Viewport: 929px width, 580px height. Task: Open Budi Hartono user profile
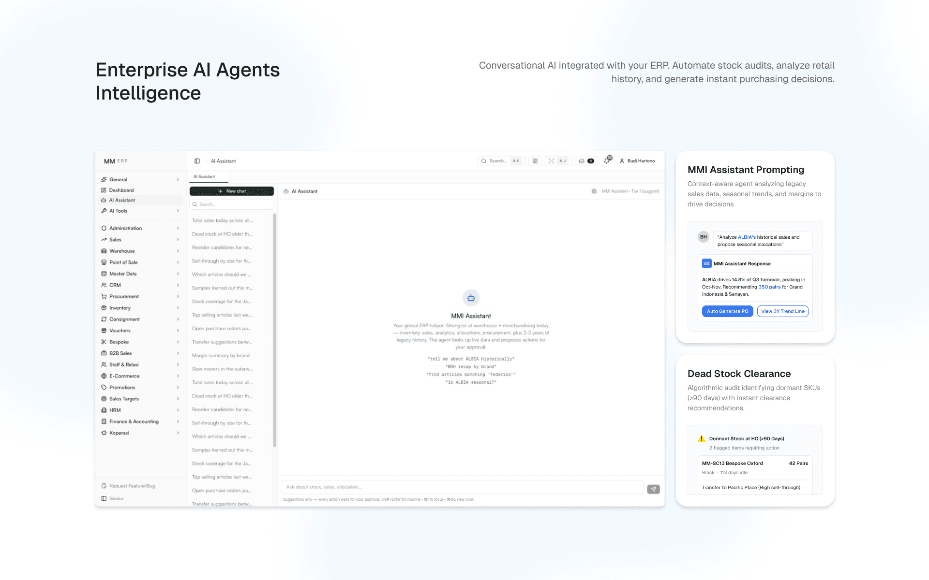pos(637,161)
